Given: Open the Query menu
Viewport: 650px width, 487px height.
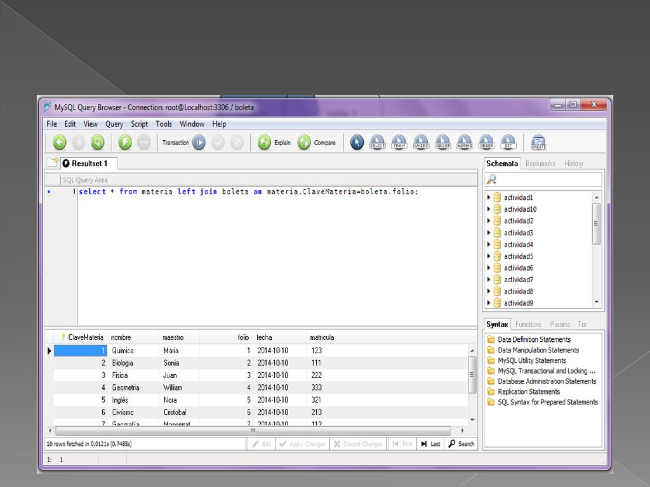Looking at the screenshot, I should tap(114, 124).
